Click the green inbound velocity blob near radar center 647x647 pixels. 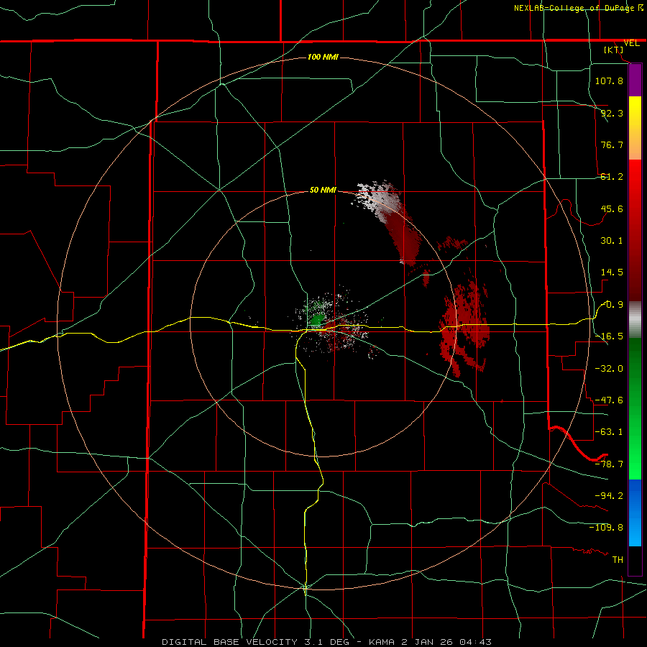pyautogui.click(x=317, y=319)
